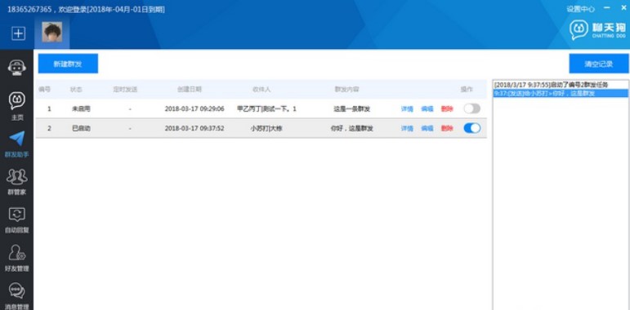
Task: Click the 创建日期 column header
Action: point(190,90)
